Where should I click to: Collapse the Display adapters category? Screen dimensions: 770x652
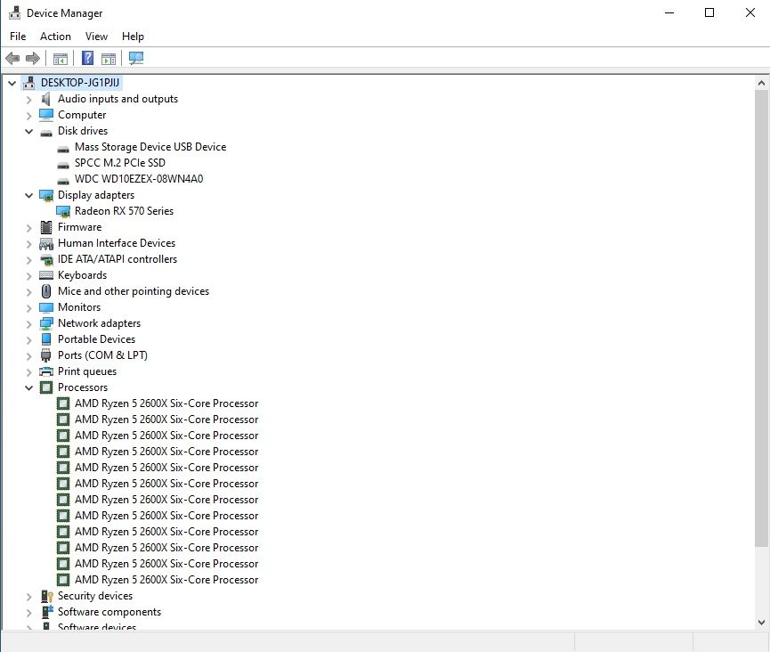tap(29, 196)
